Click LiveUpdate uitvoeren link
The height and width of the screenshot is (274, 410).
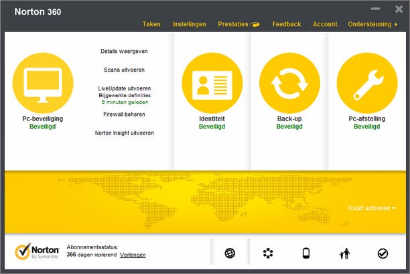(x=125, y=88)
